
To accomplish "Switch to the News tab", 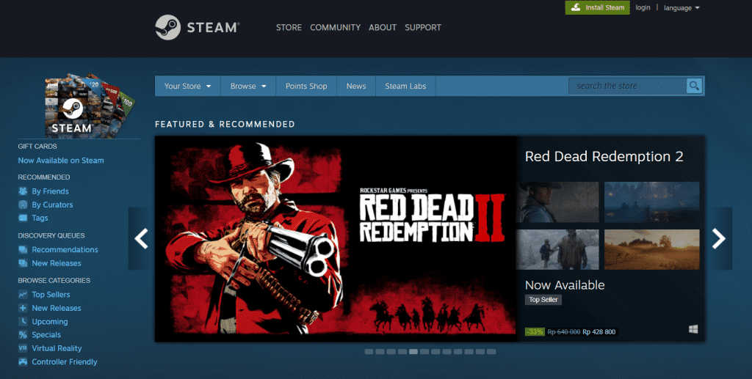I will pyautogui.click(x=356, y=87).
